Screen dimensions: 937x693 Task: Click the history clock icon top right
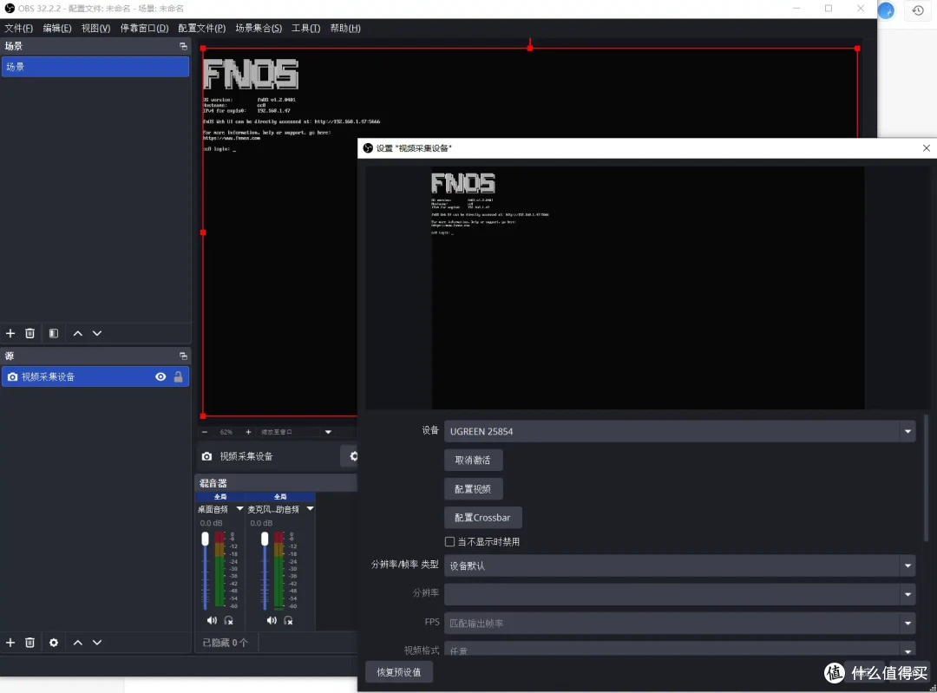click(919, 10)
